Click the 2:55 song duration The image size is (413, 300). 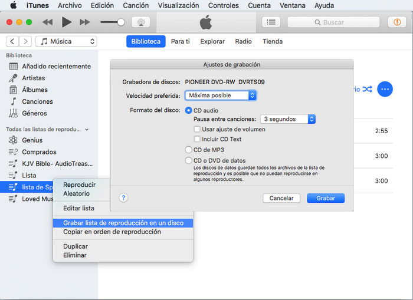(x=381, y=131)
